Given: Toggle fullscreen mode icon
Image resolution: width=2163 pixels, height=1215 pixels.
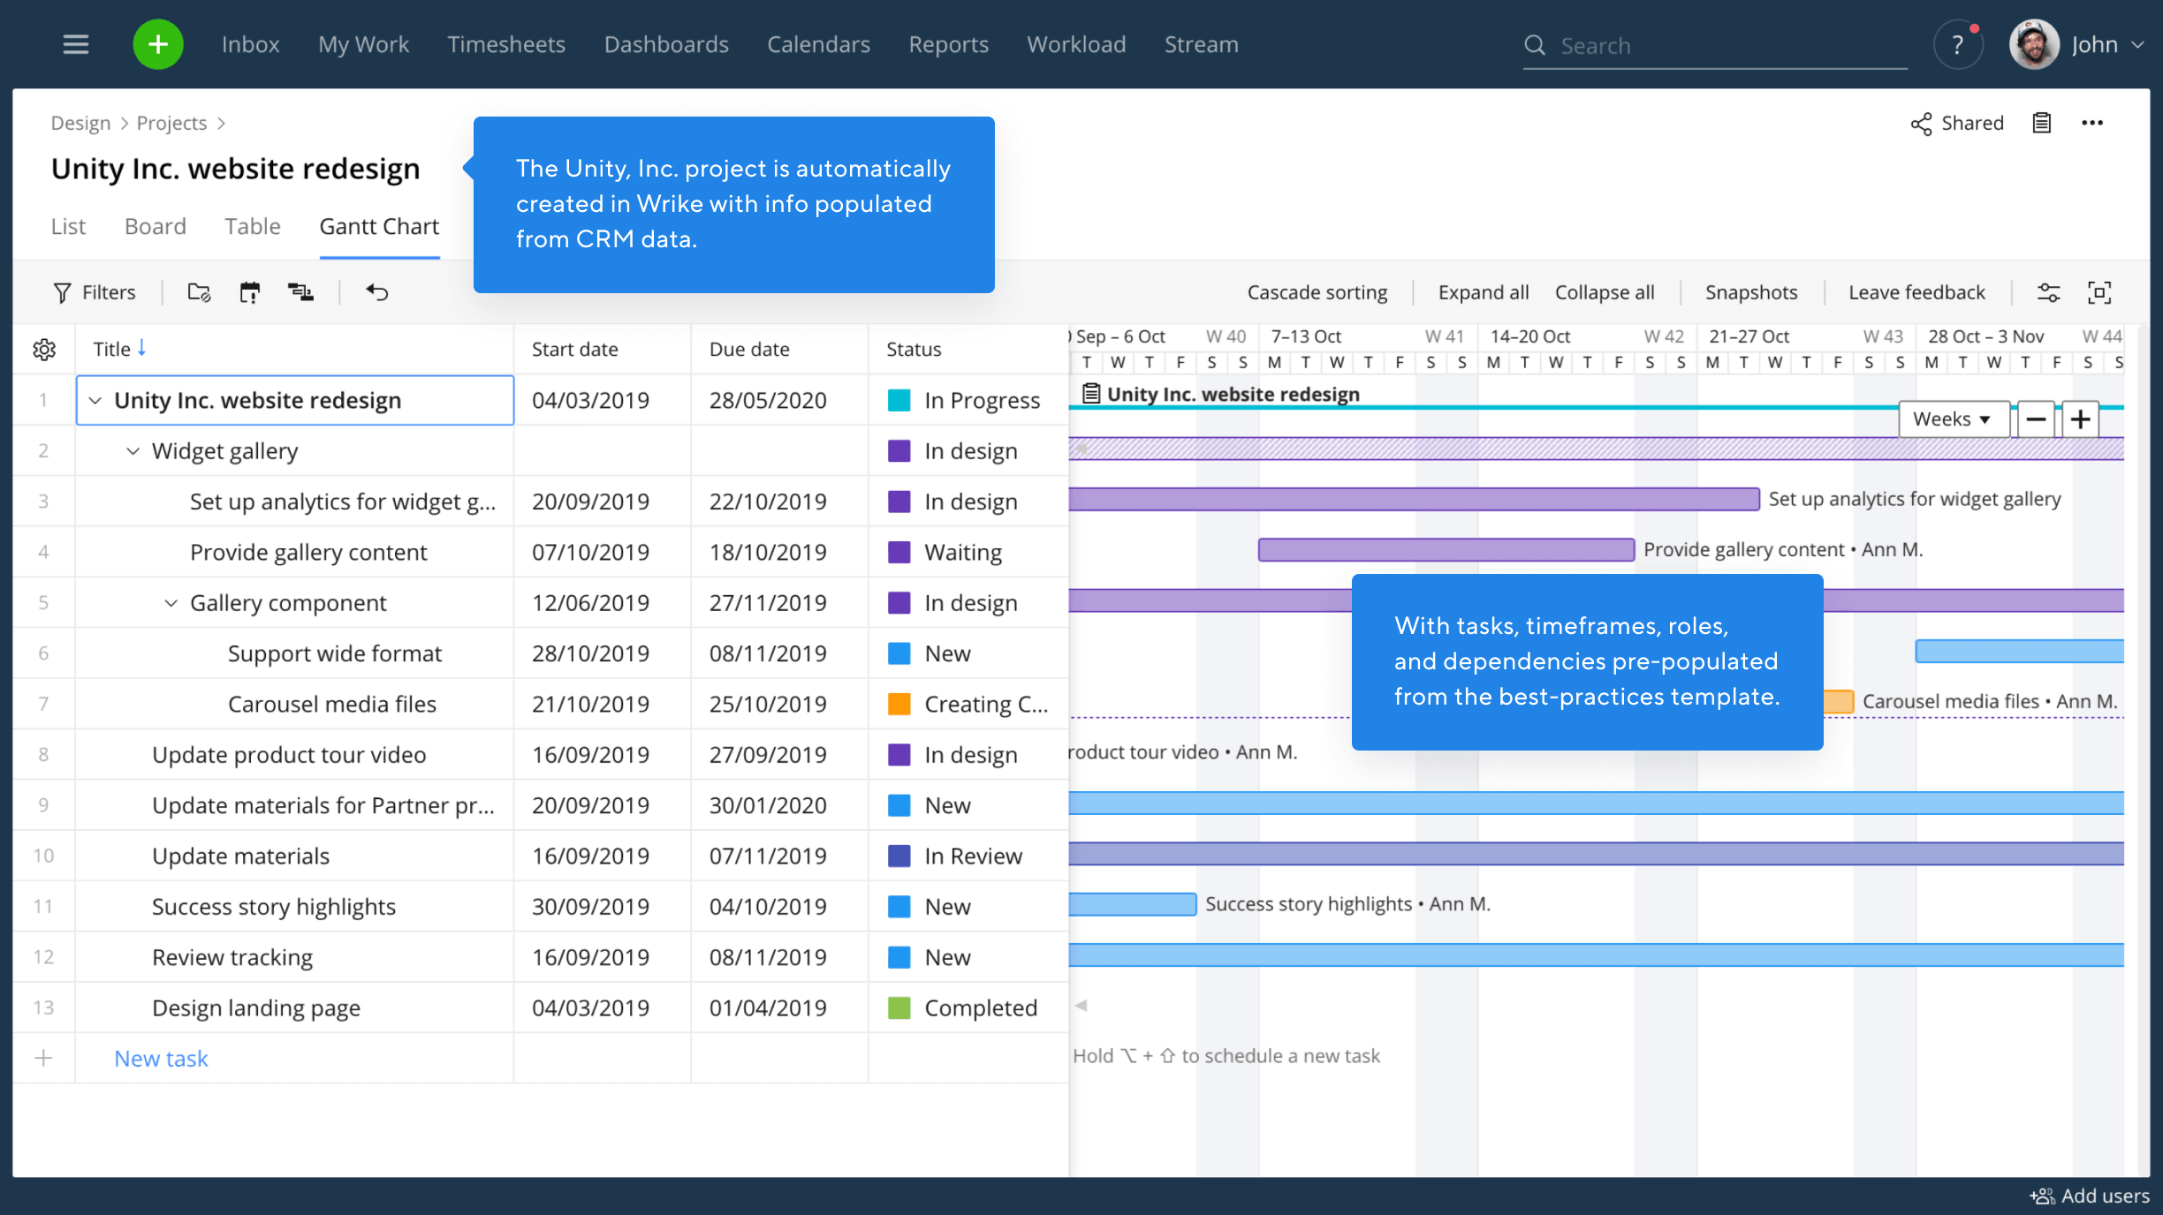Looking at the screenshot, I should tap(2099, 292).
